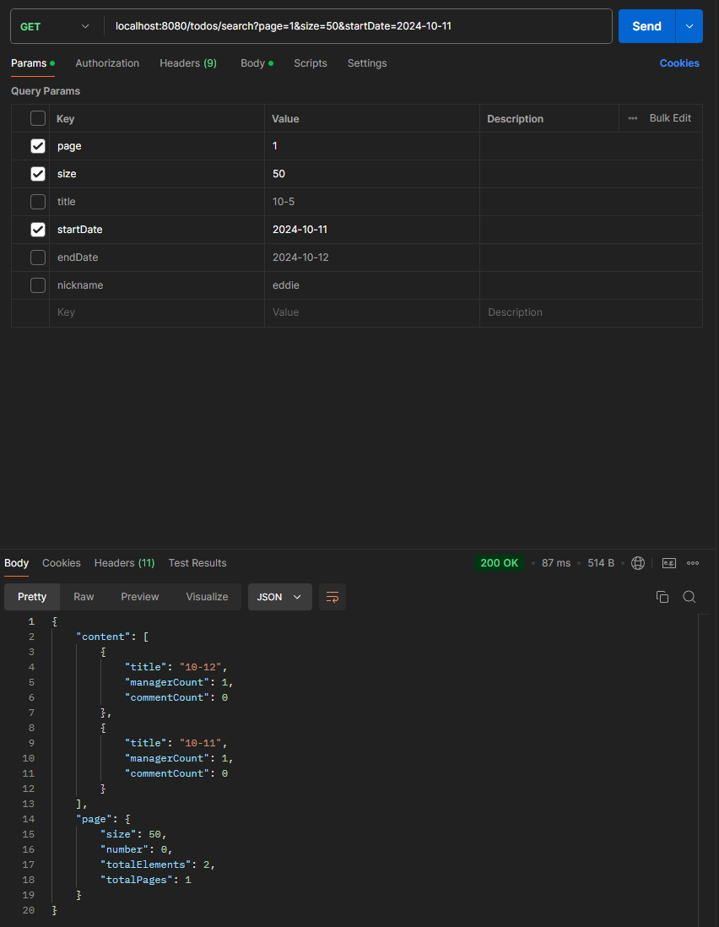The height and width of the screenshot is (927, 719).
Task: Click the value 2024-10-12 for endDate
Action: point(300,257)
